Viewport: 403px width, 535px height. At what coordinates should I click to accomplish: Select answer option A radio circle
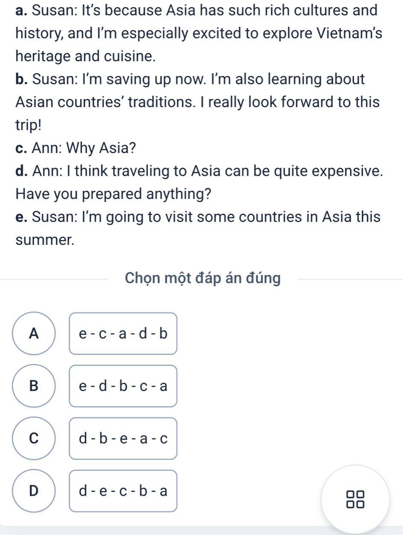point(34,334)
